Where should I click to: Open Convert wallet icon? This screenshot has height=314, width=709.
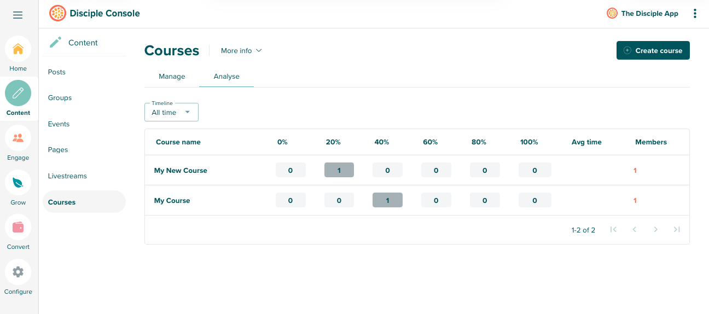[18, 227]
